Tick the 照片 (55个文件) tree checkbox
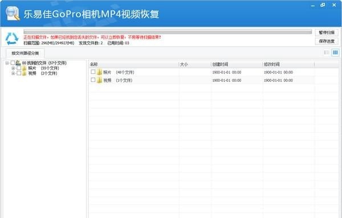Screen dimensions: 342x218 [x=19, y=68]
